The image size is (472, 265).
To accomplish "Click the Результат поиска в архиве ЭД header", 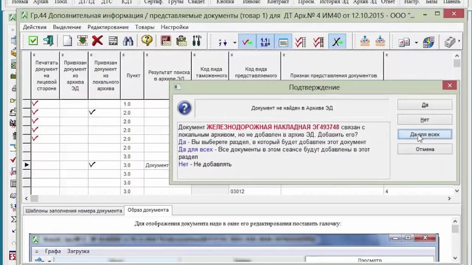I will pos(169,75).
